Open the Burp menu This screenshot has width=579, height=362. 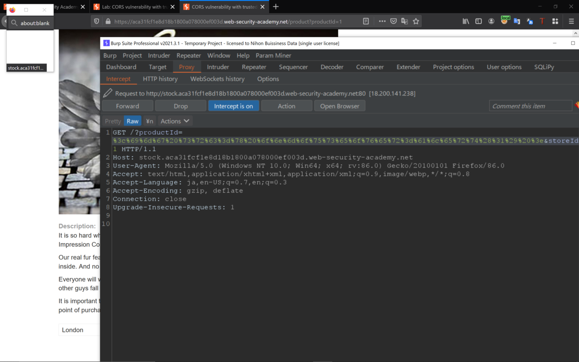click(110, 56)
